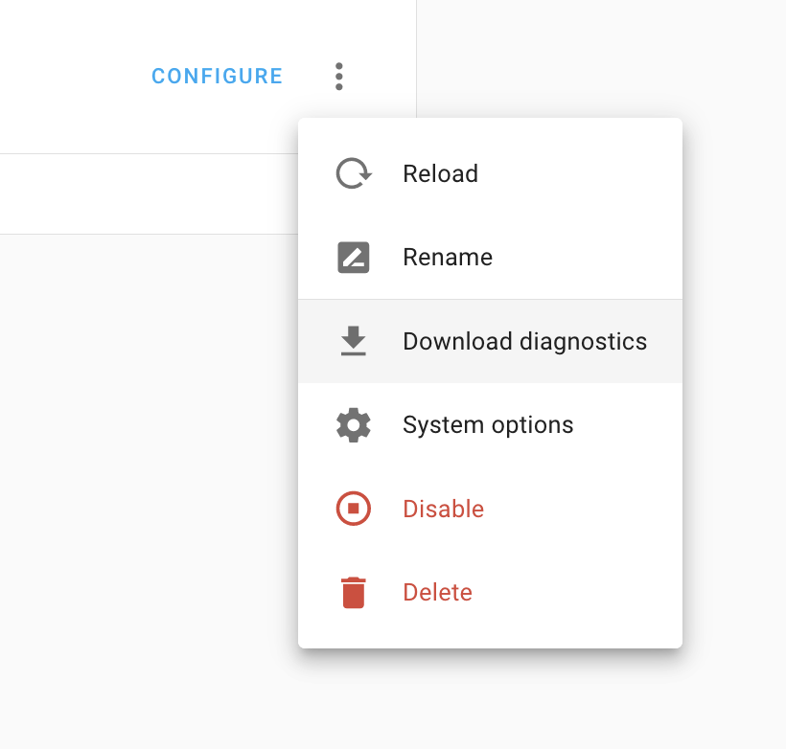Open System options menu item

(x=487, y=424)
